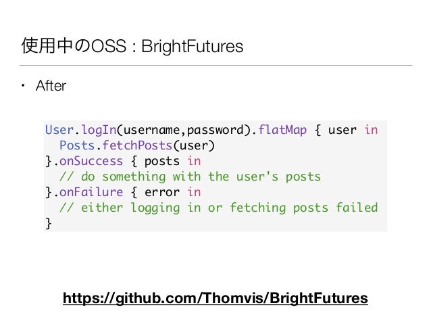Click the comment about user's posts

pos(190,177)
